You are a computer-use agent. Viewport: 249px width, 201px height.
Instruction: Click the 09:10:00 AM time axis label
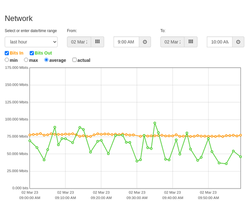[x=65, y=198]
